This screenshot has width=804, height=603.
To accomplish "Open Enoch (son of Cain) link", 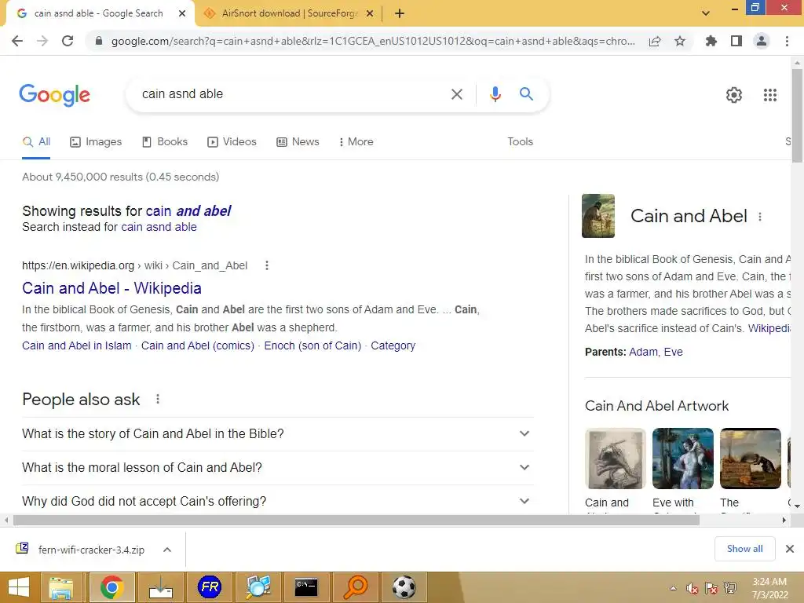I will click(312, 346).
